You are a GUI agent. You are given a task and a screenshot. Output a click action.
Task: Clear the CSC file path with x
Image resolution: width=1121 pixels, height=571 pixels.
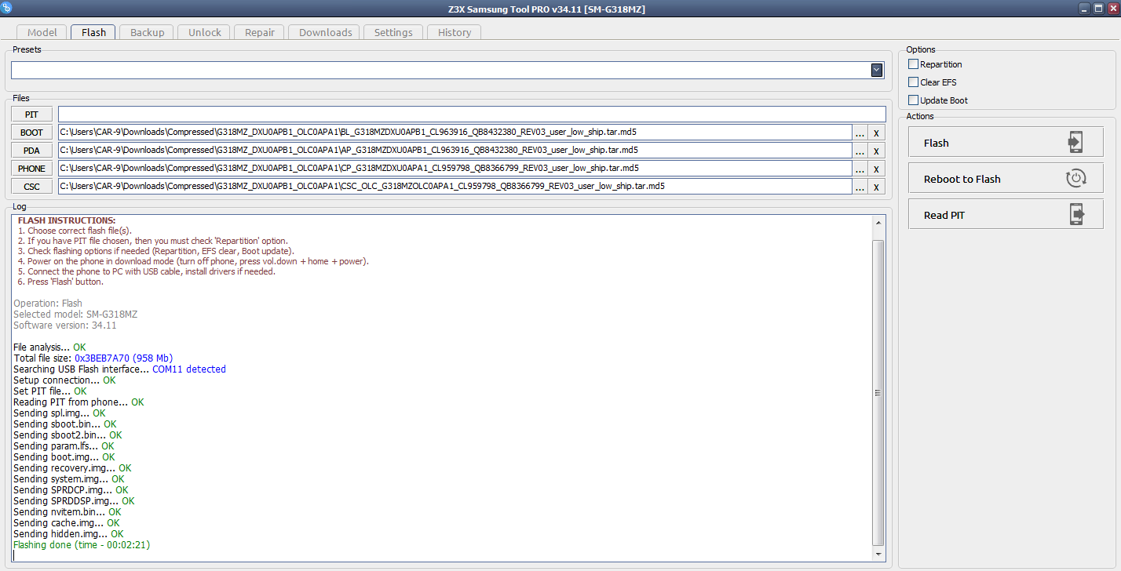(877, 187)
